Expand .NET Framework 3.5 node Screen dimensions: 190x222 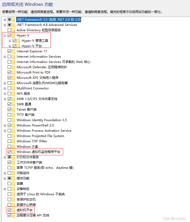(5, 20)
